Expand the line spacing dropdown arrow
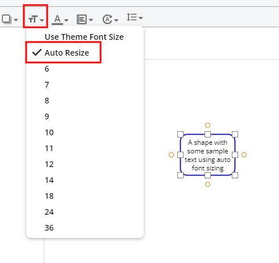The width and height of the screenshot is (279, 263). pos(140,18)
